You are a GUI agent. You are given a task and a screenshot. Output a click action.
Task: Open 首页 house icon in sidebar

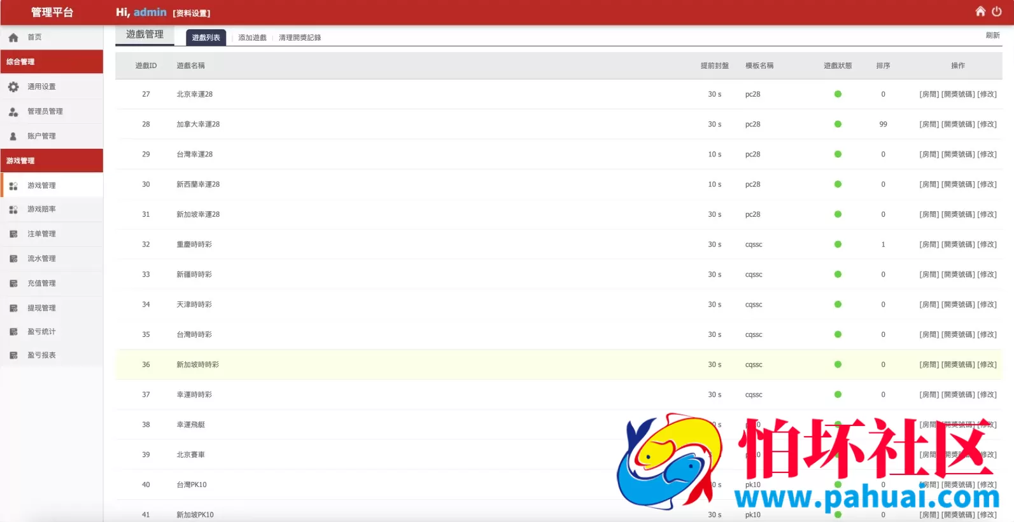point(13,38)
